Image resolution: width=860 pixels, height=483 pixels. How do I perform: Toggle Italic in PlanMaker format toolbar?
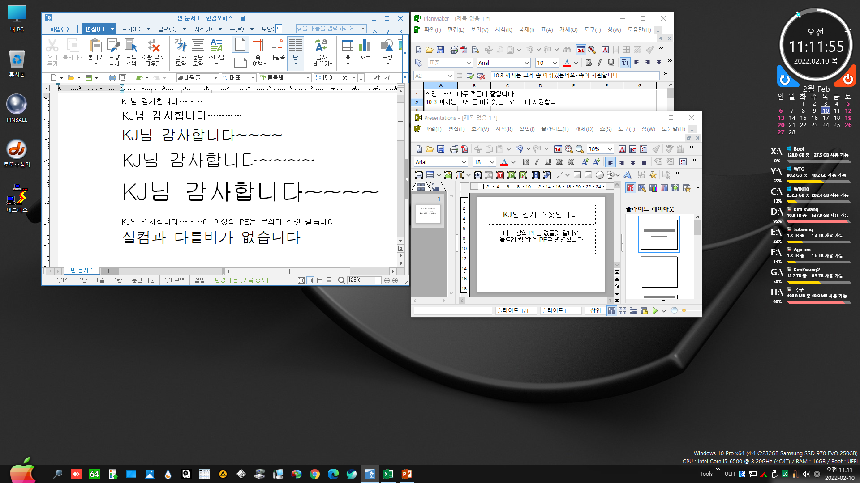click(599, 63)
